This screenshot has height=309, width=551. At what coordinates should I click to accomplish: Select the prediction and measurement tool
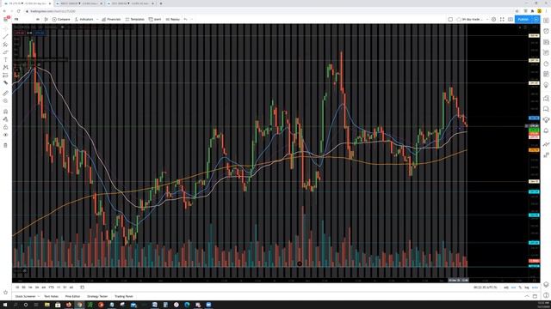coord(5,75)
